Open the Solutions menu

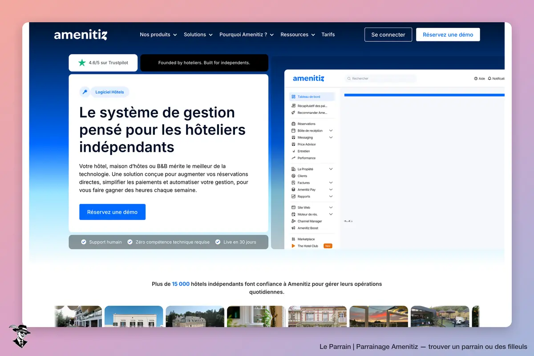click(x=198, y=35)
